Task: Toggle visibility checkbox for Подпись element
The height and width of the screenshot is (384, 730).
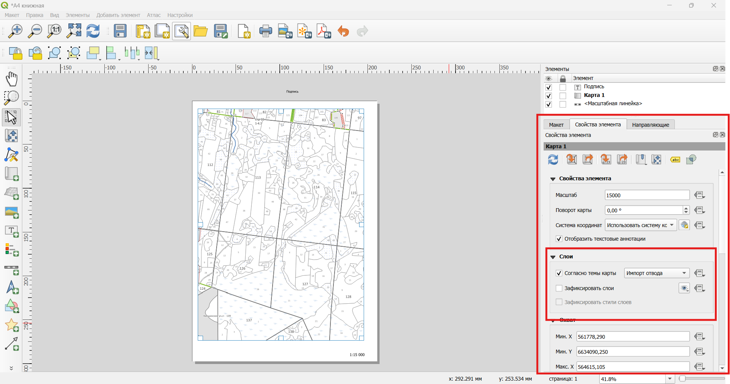Action: 549,87
